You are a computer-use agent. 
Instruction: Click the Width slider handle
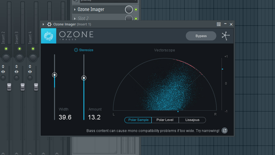point(55,75)
